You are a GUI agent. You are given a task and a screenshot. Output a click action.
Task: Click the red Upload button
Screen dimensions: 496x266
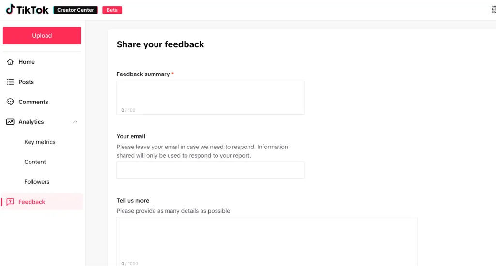42,35
